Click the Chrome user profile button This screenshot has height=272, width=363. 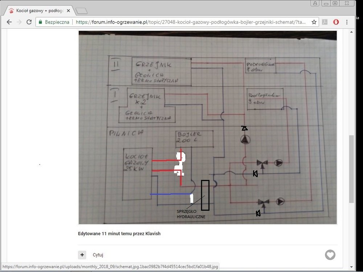tap(315, 3)
